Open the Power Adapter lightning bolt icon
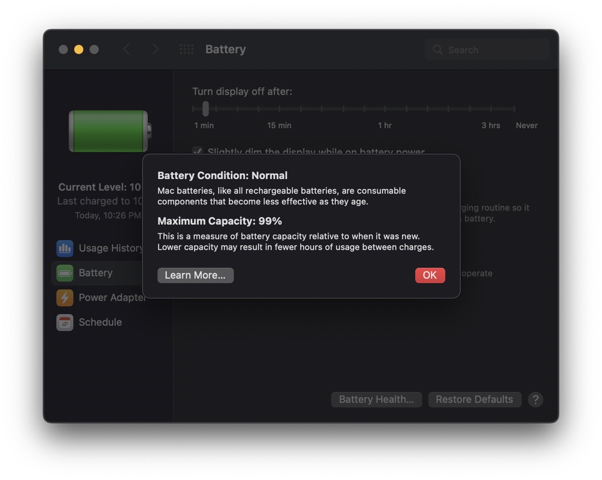This screenshot has width=602, height=480. (65, 298)
